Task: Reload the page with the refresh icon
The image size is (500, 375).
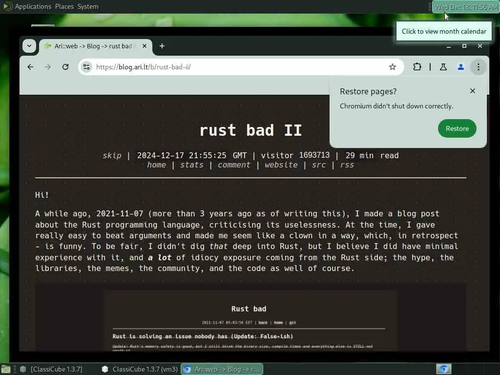Action: [65, 67]
